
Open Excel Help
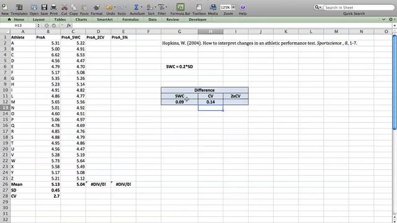point(243,7)
